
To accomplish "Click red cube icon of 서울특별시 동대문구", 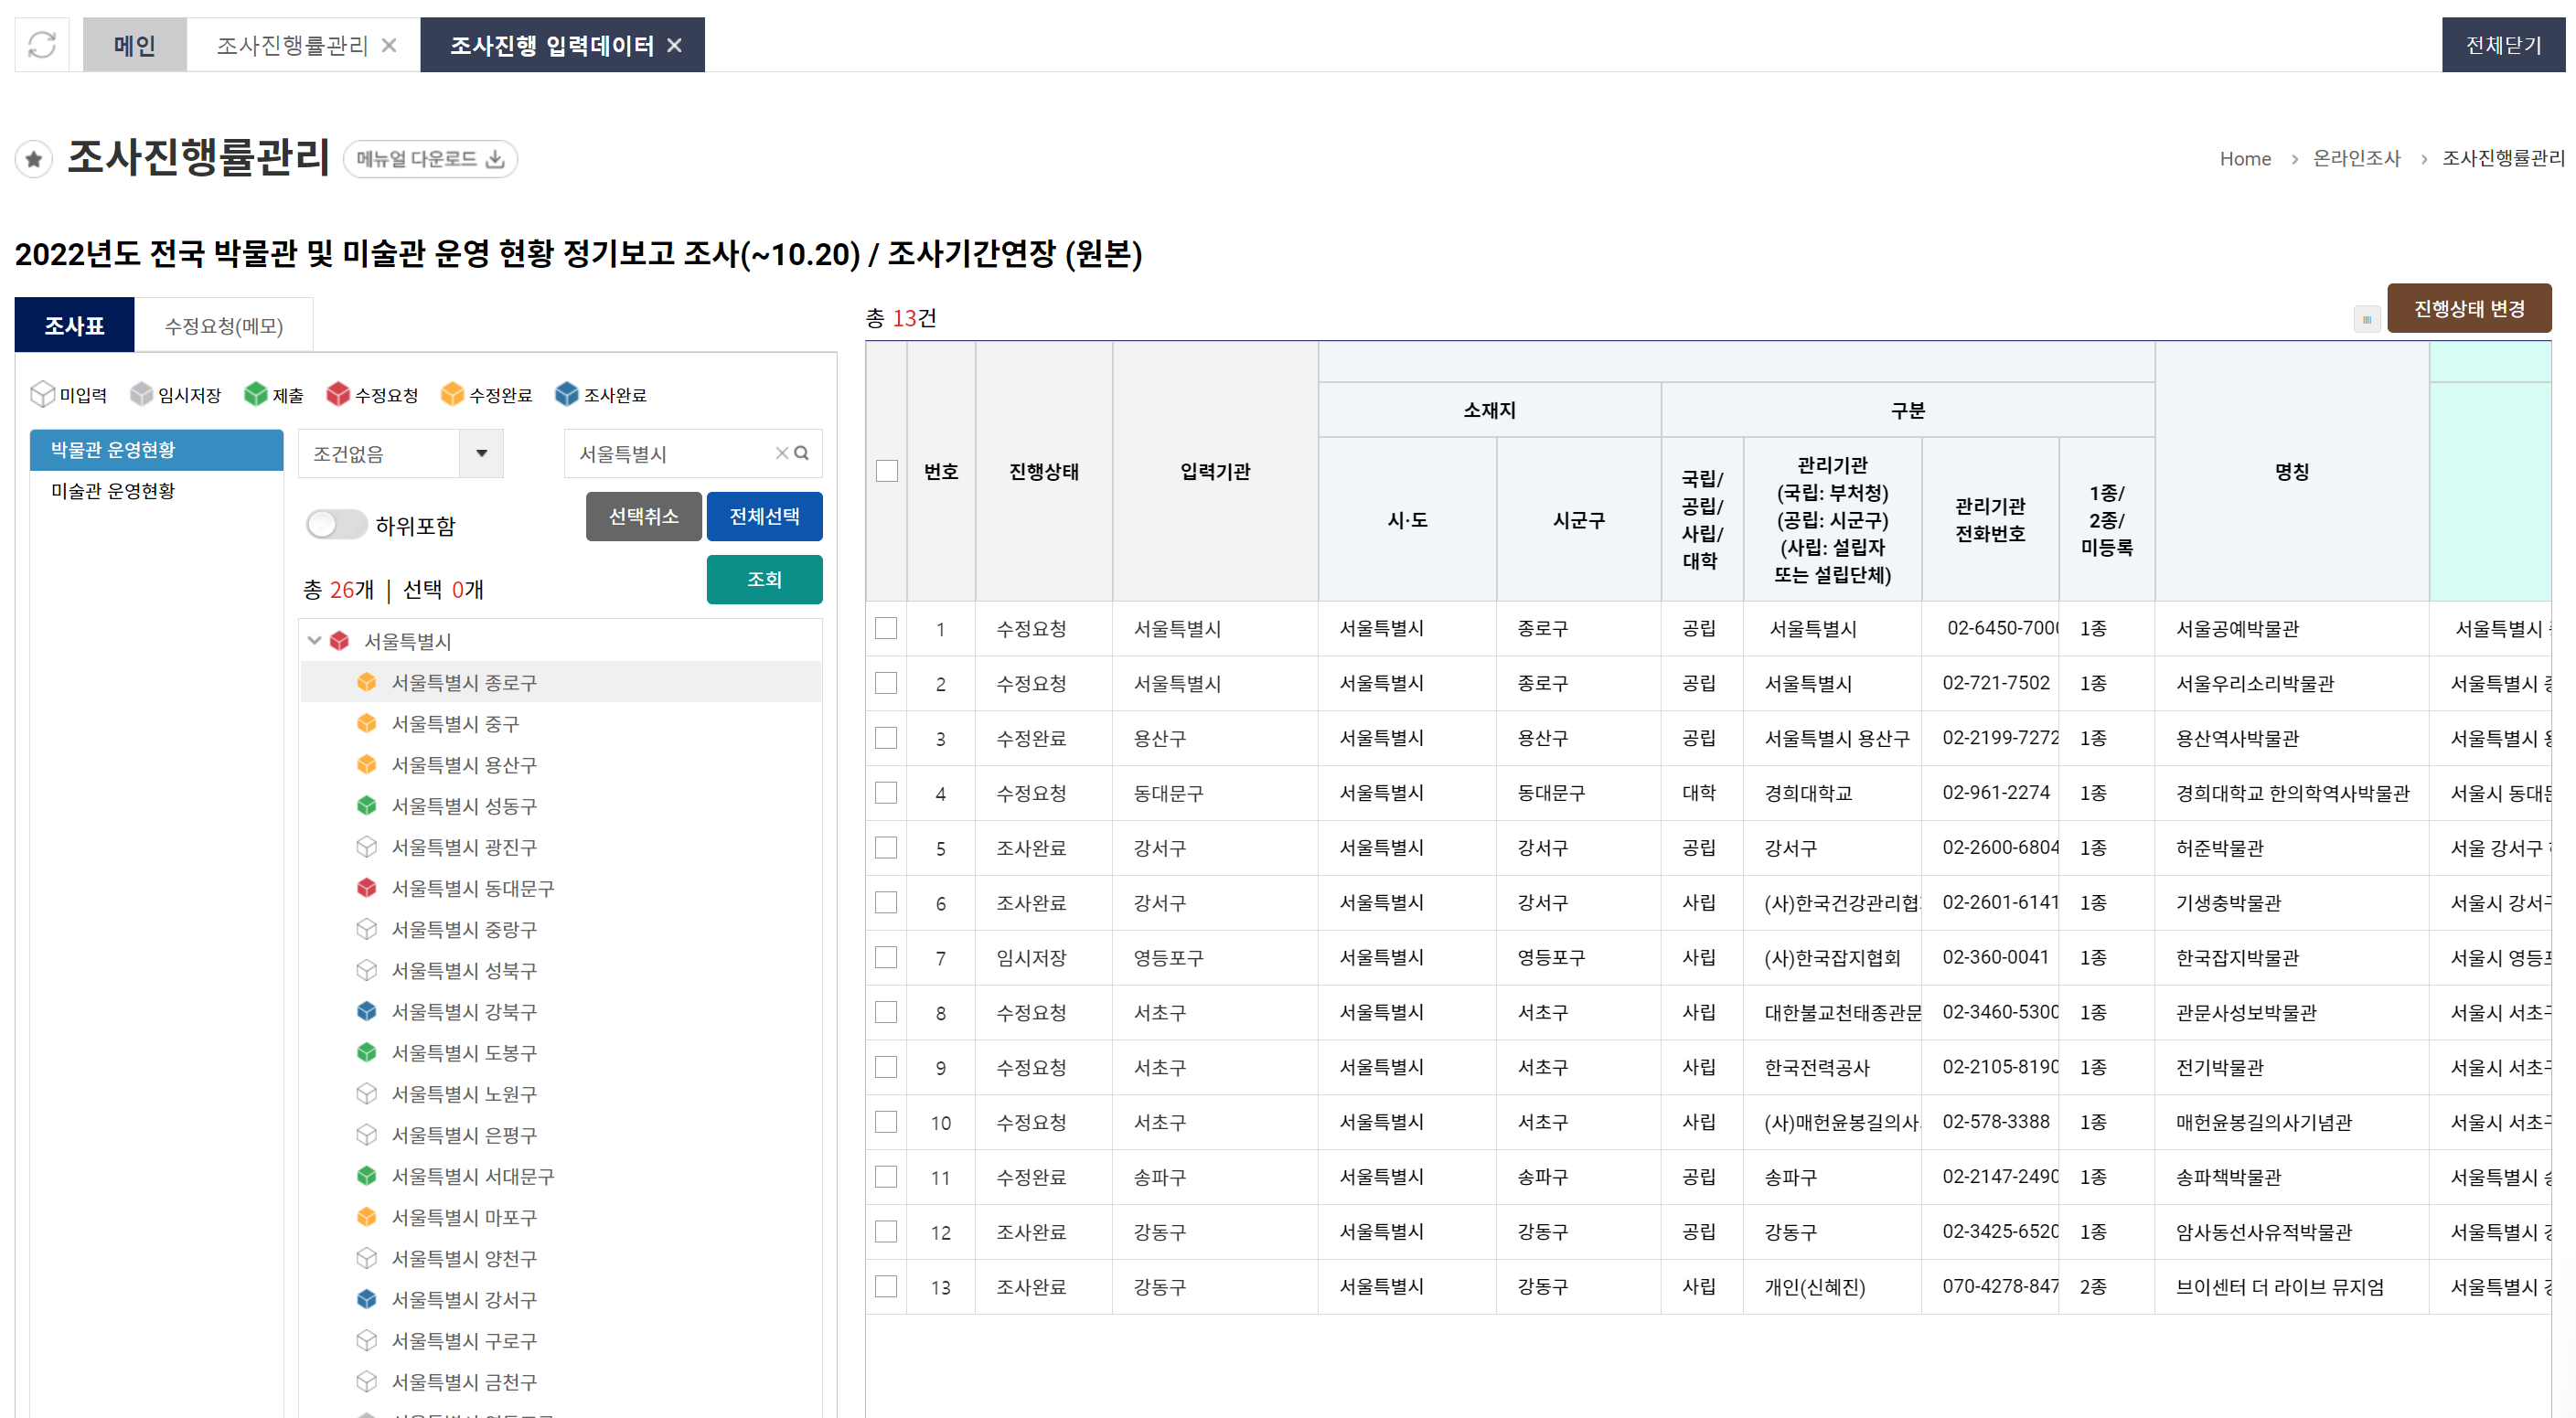I will (367, 888).
